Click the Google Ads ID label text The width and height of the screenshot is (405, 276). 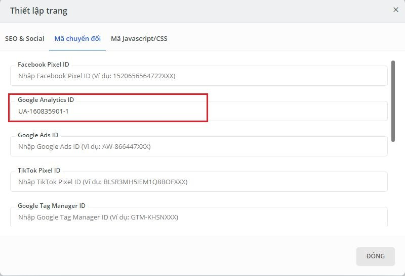click(x=38, y=135)
